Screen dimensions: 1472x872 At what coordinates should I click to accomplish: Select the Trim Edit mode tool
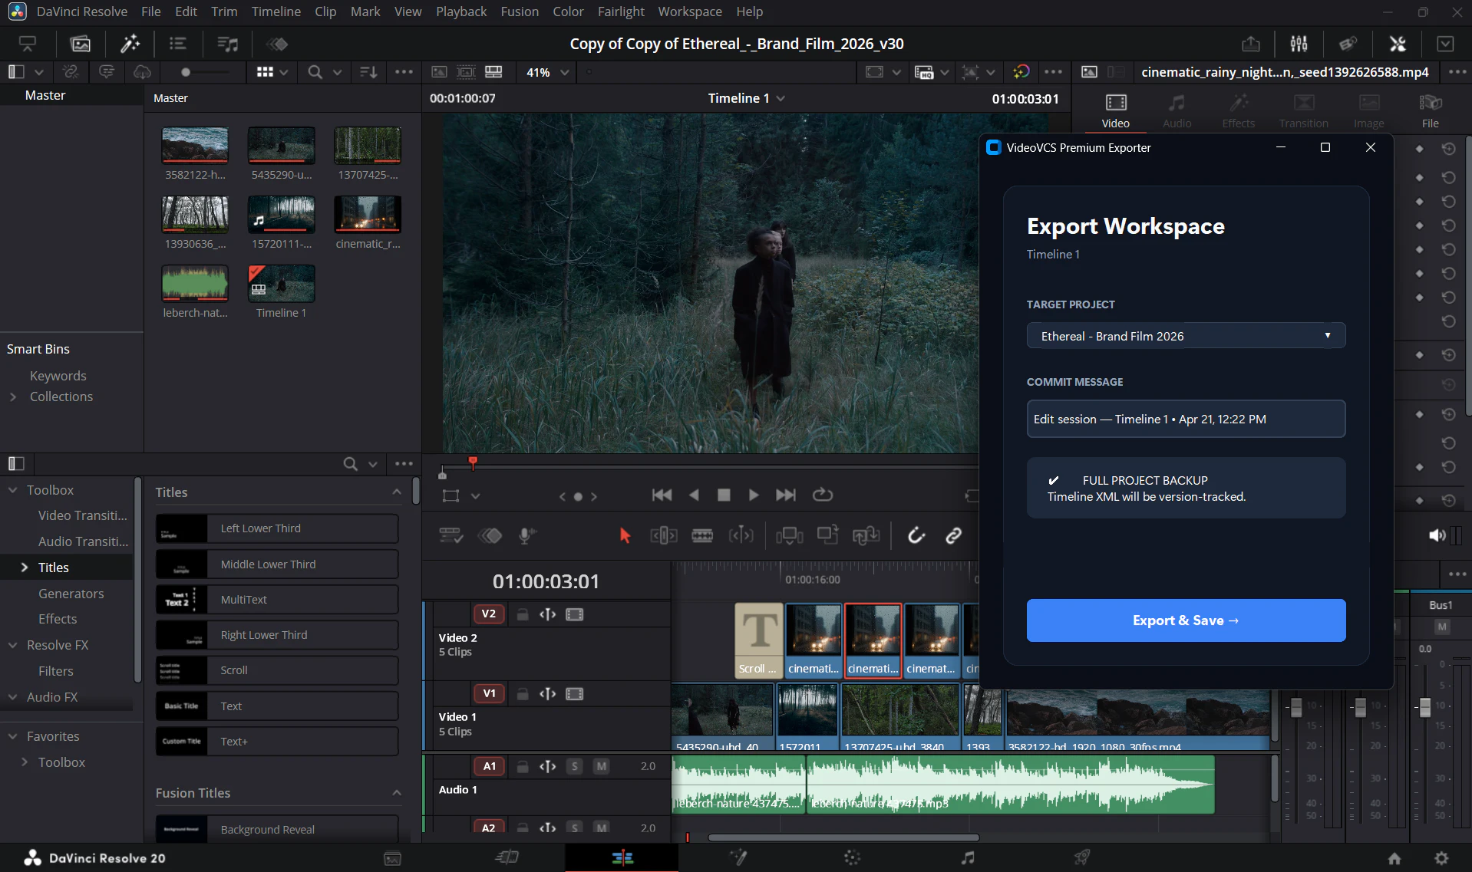pyautogui.click(x=663, y=535)
